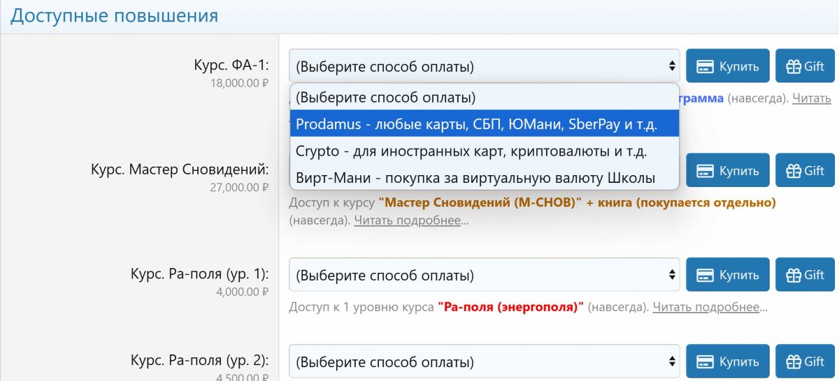Collapse the Курс ФА-1 payment method dropdown
This screenshot has width=839, height=381.
click(484, 66)
